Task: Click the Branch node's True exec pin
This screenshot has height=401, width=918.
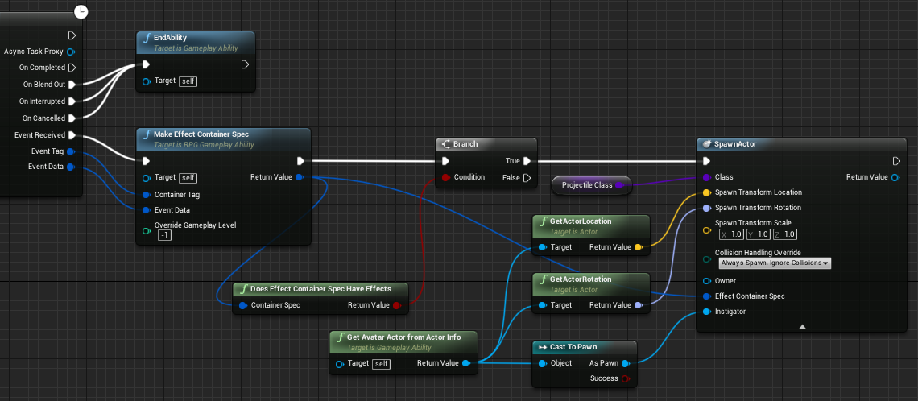Action: (x=527, y=161)
